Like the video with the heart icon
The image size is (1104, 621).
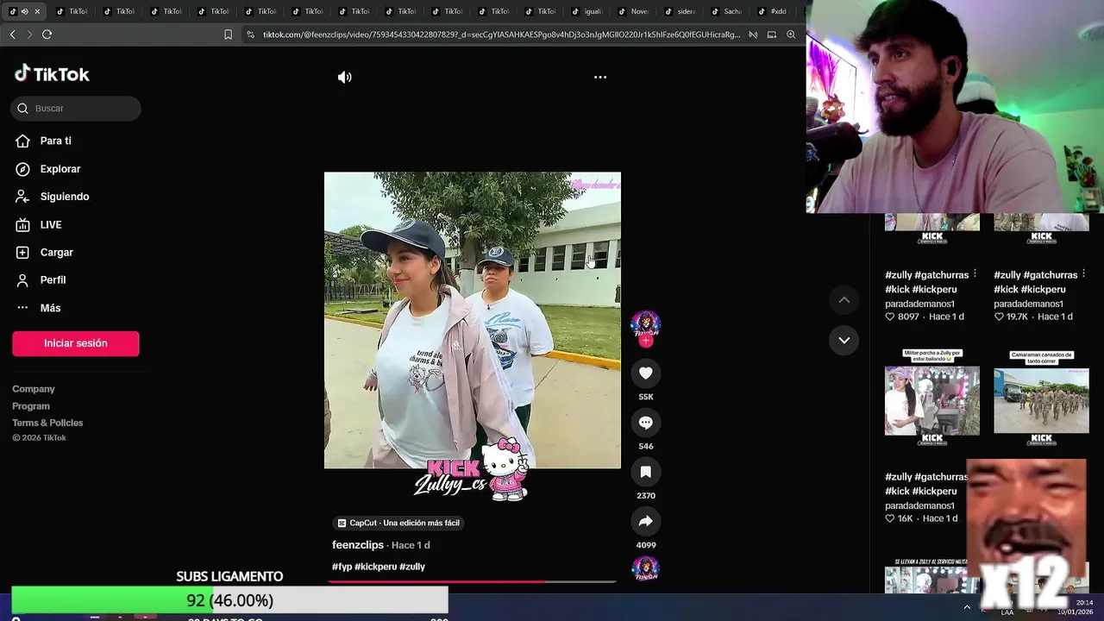click(x=645, y=373)
